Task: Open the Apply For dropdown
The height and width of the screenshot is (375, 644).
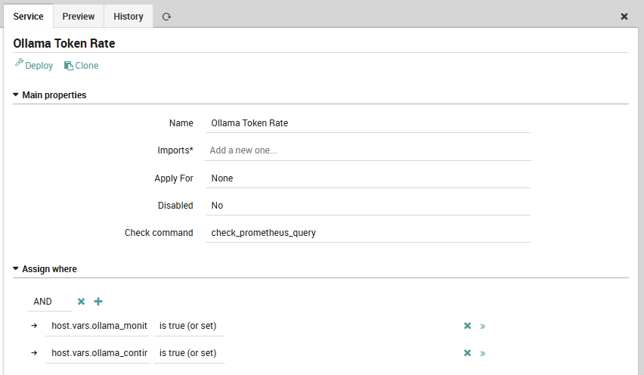Action: [x=367, y=178]
